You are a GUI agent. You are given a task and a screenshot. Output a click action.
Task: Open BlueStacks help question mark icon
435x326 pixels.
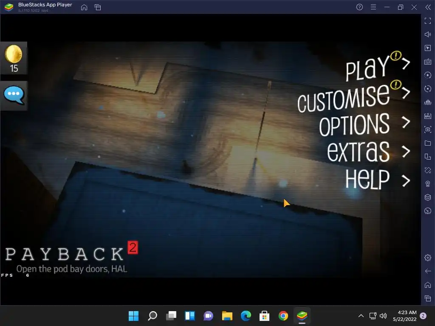click(359, 7)
